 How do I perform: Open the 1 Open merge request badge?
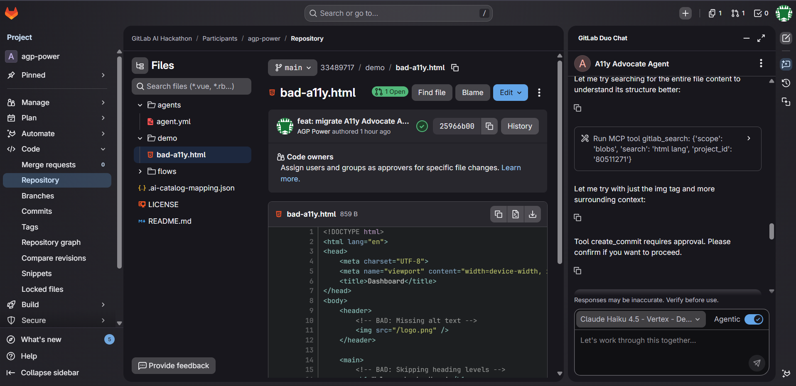[390, 92]
